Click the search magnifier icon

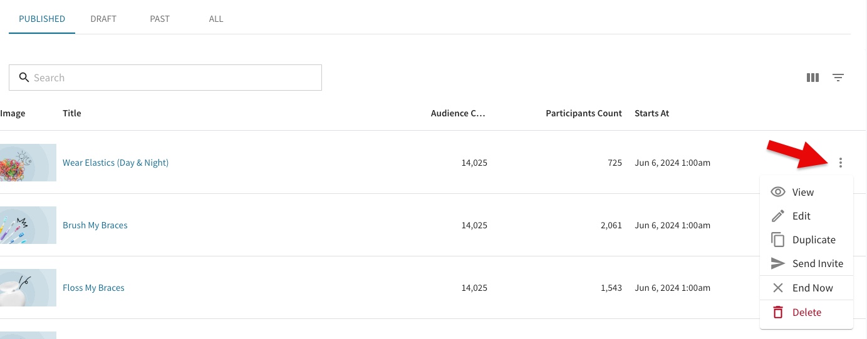tap(24, 78)
